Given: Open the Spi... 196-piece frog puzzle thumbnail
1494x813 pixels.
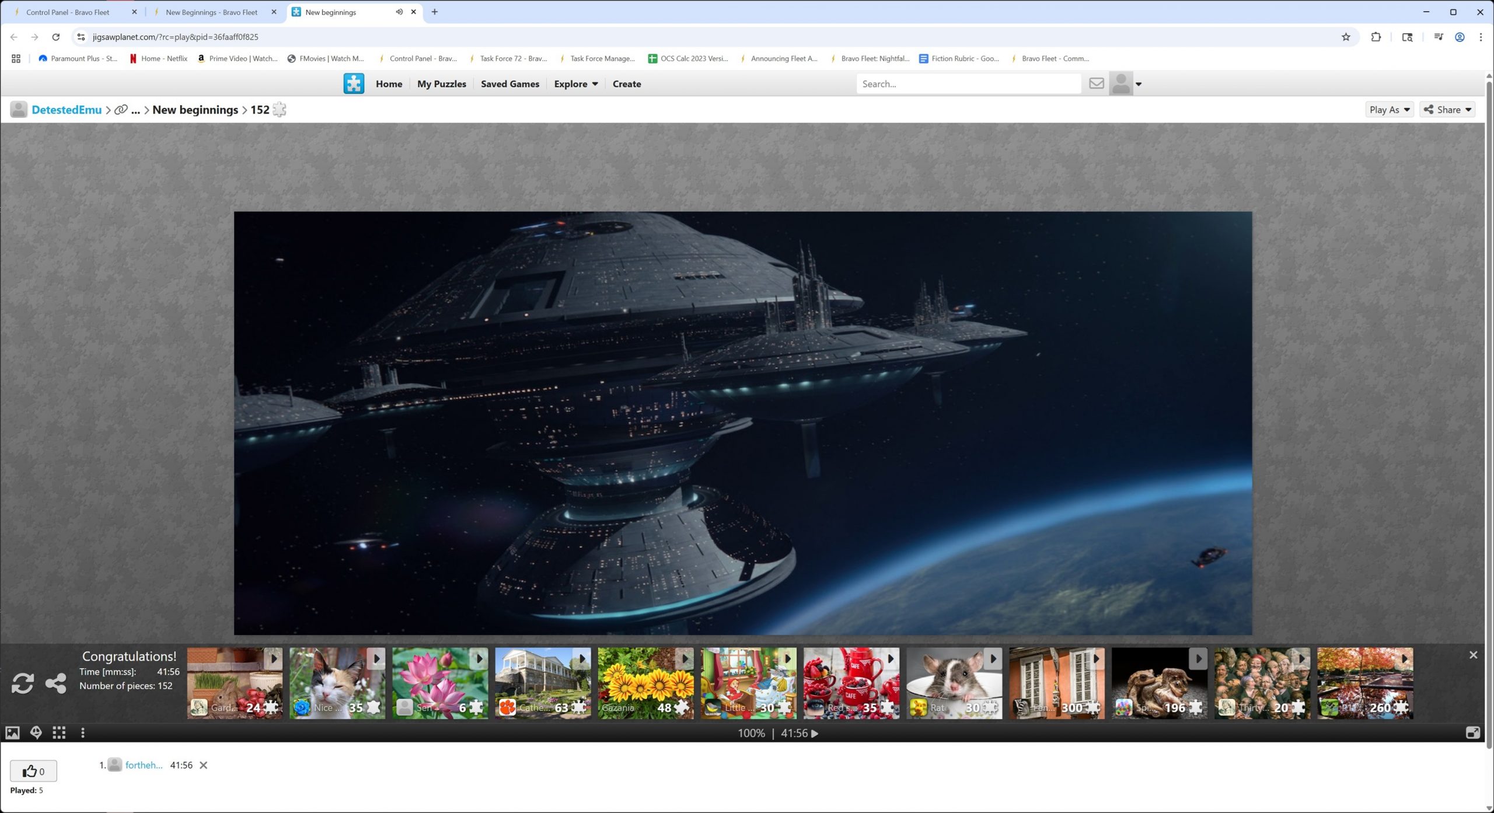Looking at the screenshot, I should coord(1159,683).
